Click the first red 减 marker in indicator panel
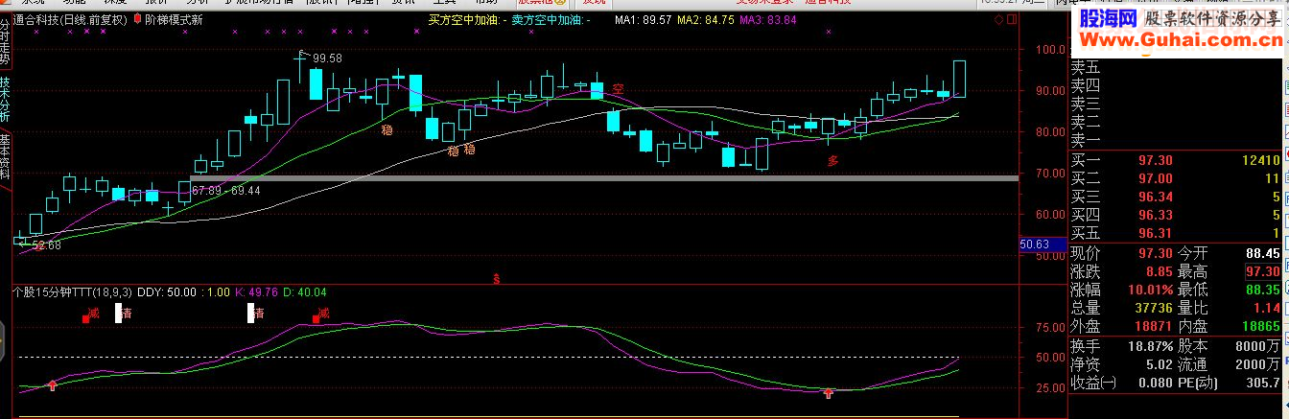Viewport: 1289px width, 419px height. [x=93, y=313]
